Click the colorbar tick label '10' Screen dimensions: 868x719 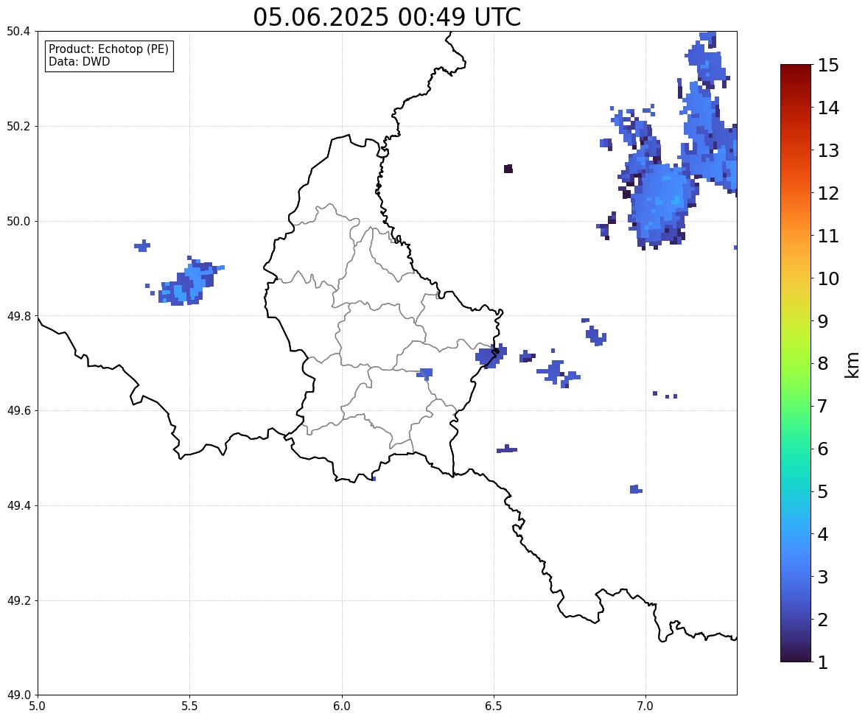[x=828, y=278]
